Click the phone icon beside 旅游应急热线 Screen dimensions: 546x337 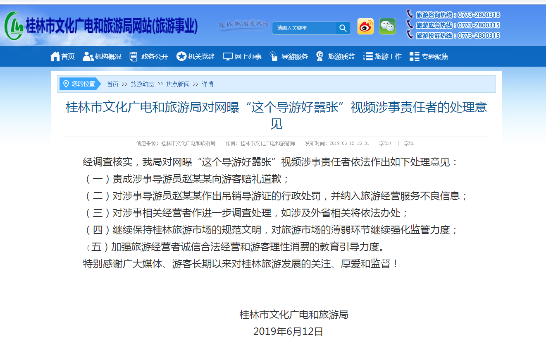pyautogui.click(x=410, y=24)
